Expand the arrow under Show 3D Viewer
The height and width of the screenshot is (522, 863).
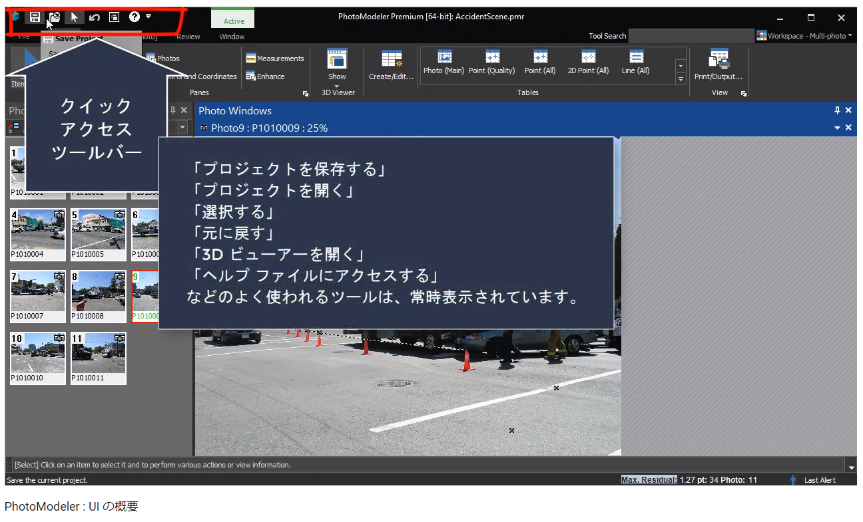[337, 86]
